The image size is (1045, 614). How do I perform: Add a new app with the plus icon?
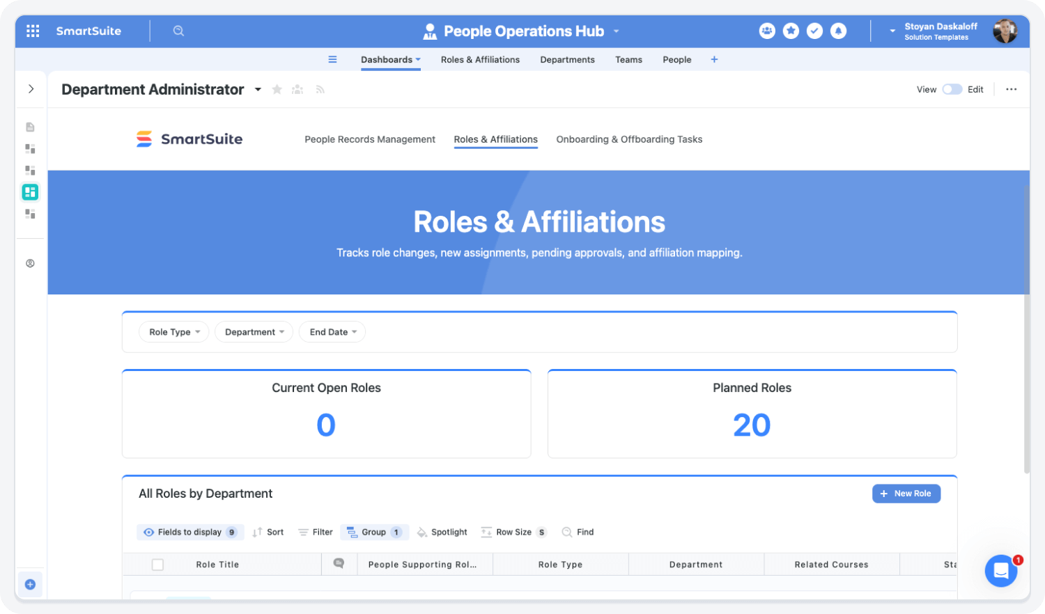point(714,59)
